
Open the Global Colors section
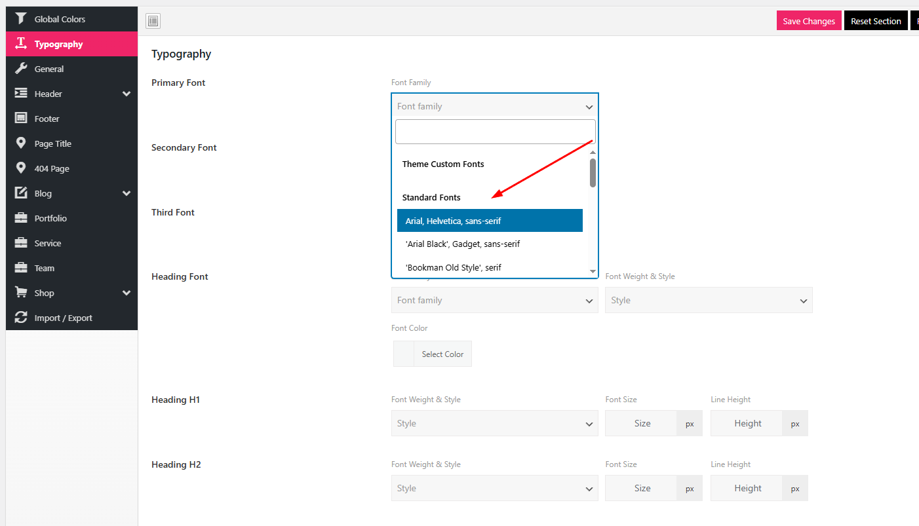(x=71, y=19)
